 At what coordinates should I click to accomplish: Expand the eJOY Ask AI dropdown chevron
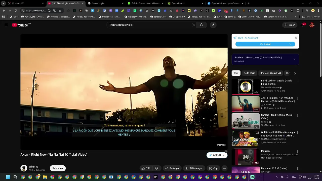click(290, 44)
